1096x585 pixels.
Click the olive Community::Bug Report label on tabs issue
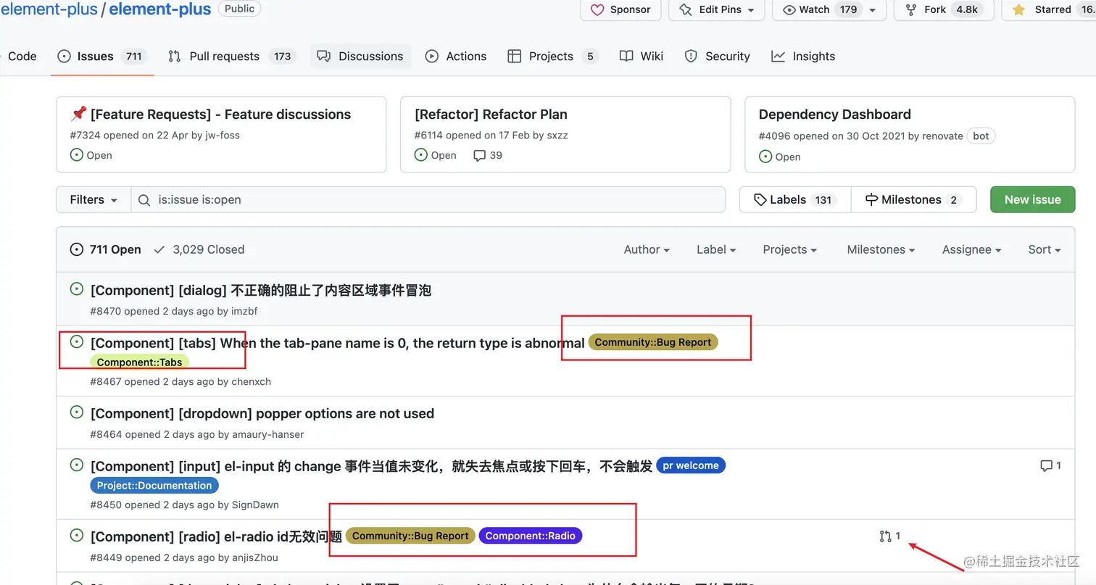[x=653, y=342]
